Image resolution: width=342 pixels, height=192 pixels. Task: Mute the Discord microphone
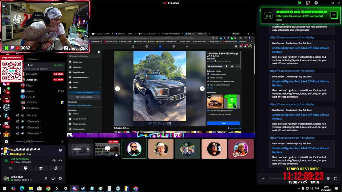tap(46, 178)
